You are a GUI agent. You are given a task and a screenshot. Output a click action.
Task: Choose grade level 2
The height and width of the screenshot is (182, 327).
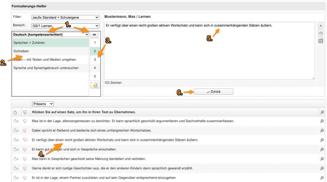click(95, 51)
